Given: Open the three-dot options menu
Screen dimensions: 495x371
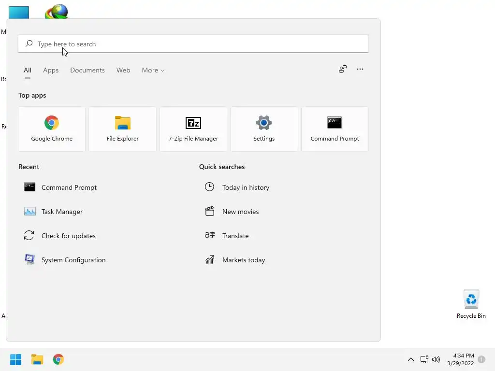Looking at the screenshot, I should tap(360, 69).
